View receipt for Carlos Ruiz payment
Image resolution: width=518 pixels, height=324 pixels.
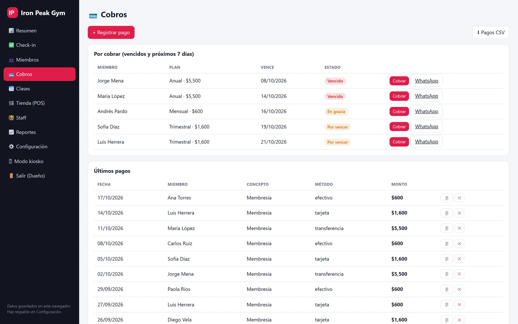pyautogui.click(x=446, y=244)
